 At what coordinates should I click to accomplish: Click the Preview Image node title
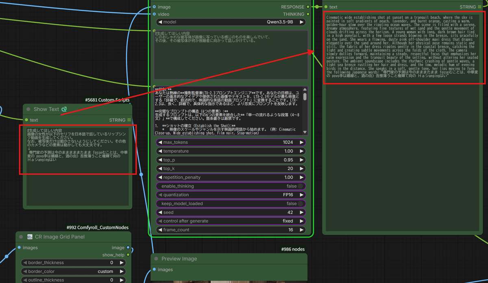179,259
